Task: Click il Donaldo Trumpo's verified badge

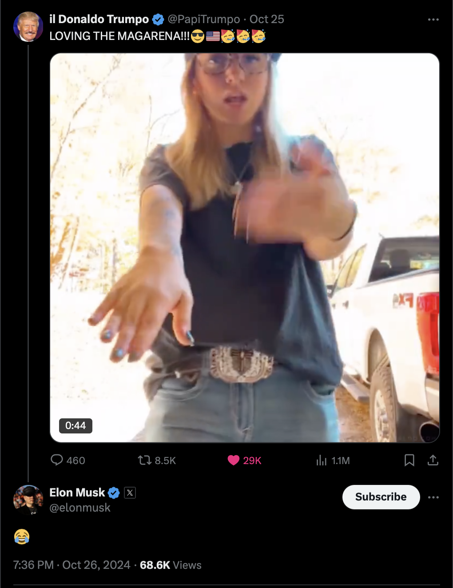Action: (158, 20)
